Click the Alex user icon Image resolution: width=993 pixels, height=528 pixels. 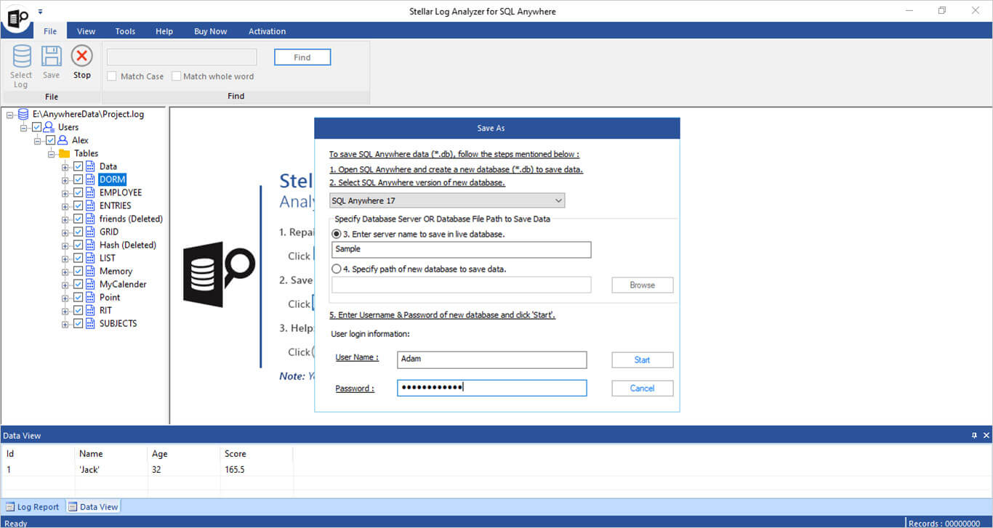(63, 140)
